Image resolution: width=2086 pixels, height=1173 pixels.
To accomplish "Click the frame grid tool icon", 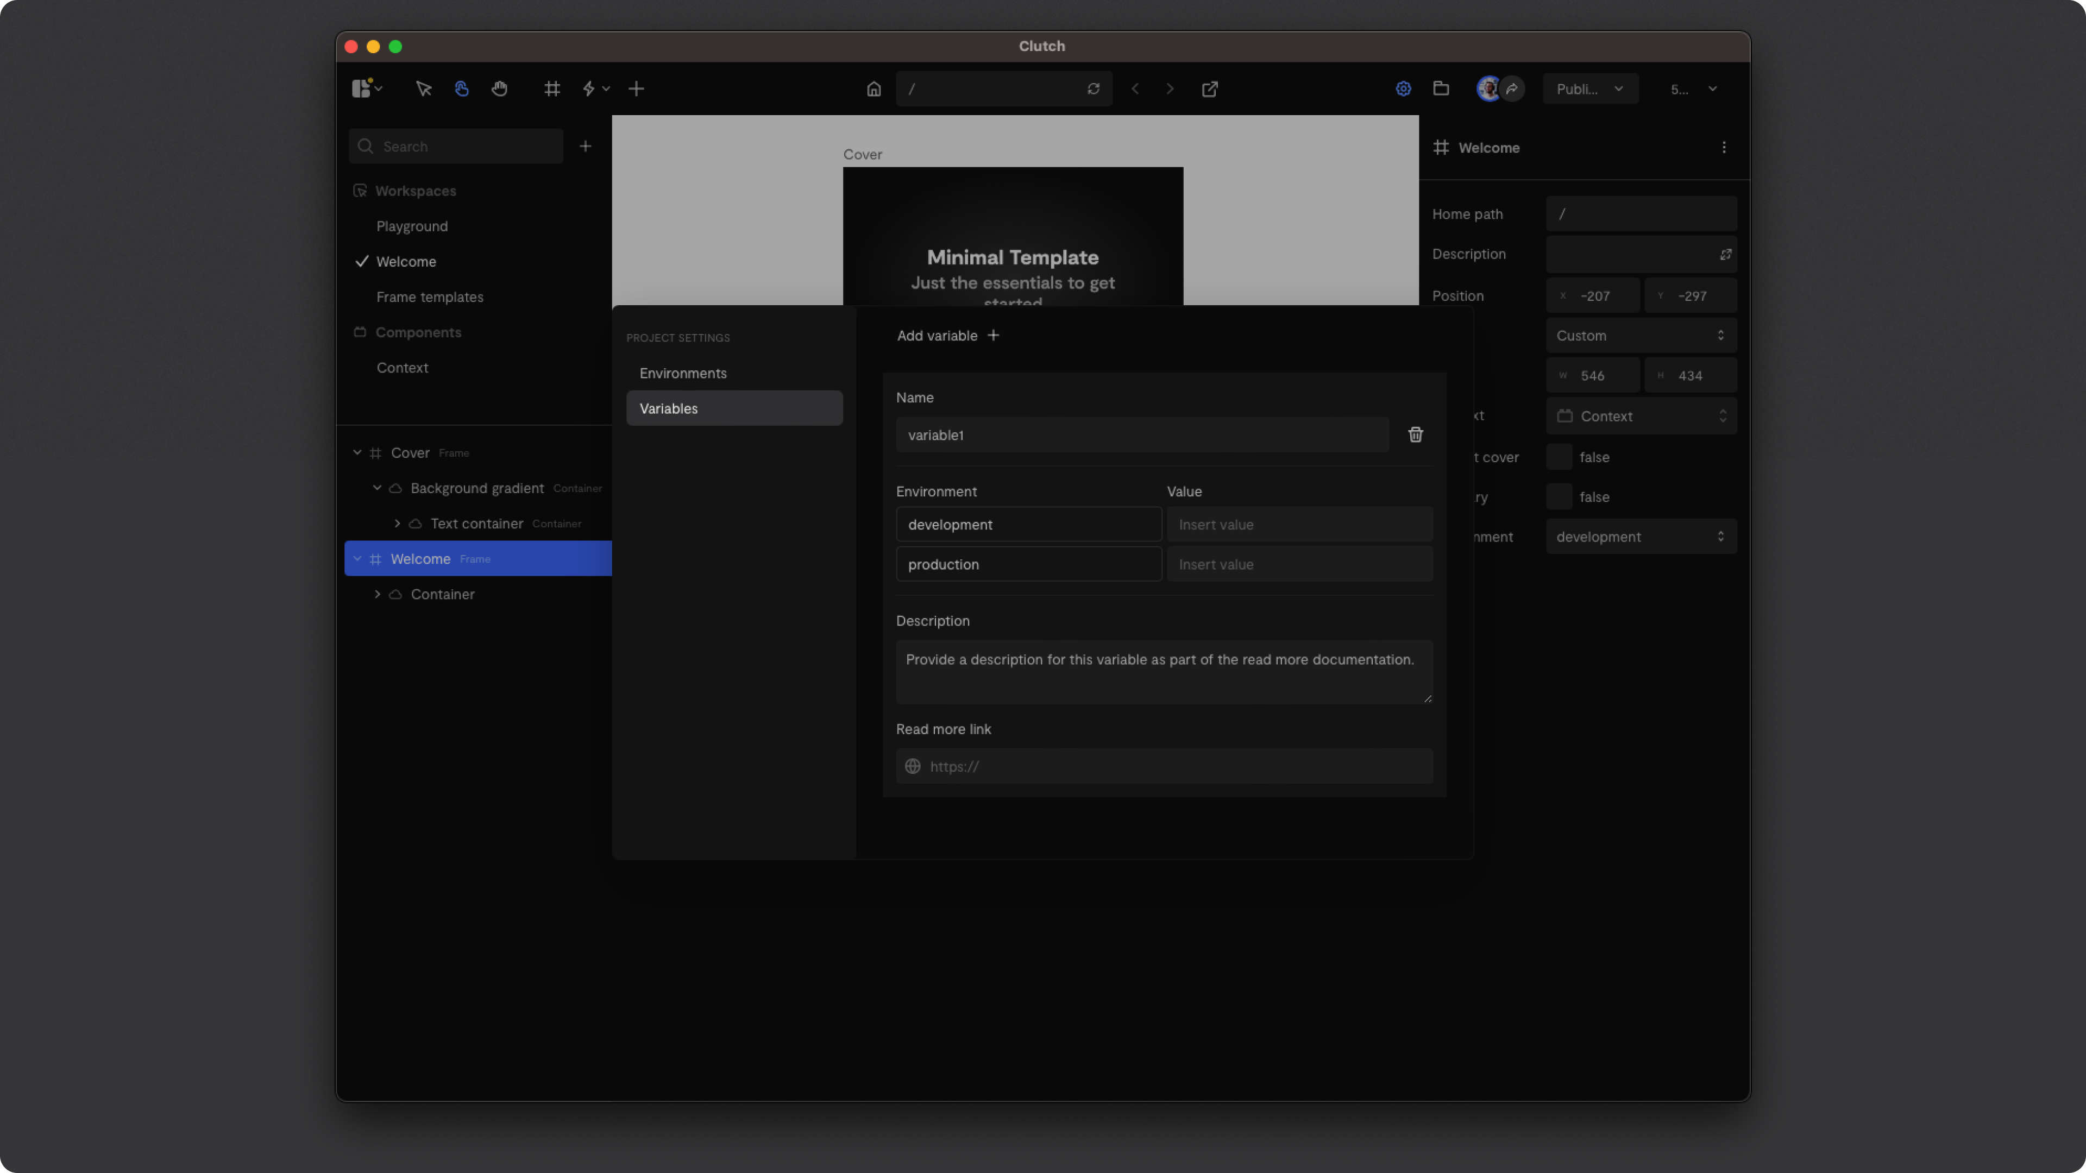I will [552, 89].
